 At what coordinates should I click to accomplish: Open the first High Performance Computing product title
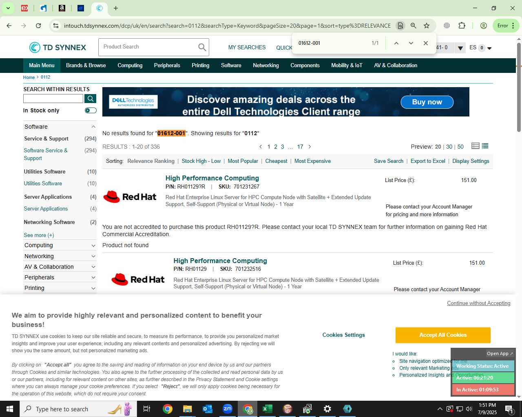212,178
